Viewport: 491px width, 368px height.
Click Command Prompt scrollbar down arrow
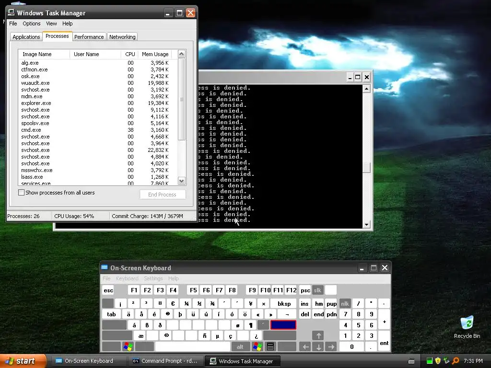tap(366, 224)
